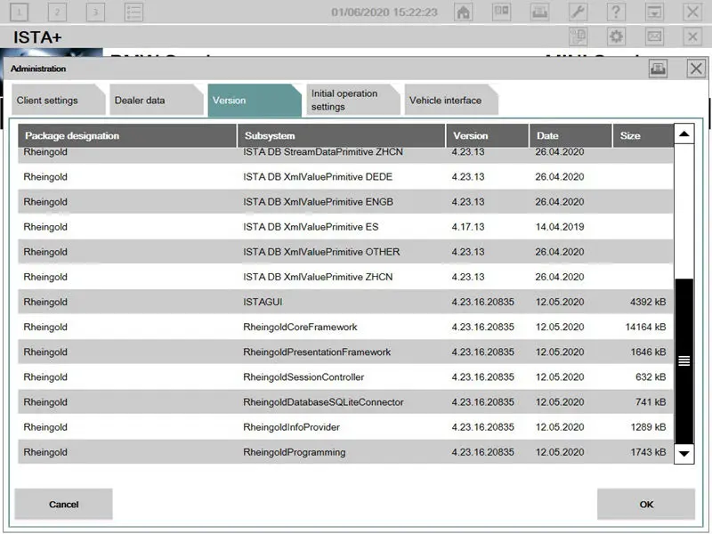The height and width of the screenshot is (534, 712).
Task: Click the printer icon in top toolbar
Action: (x=539, y=12)
